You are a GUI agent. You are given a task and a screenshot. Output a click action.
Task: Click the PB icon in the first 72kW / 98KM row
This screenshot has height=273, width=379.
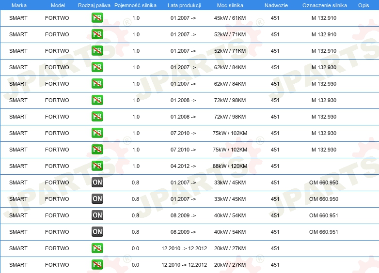pyautogui.click(x=97, y=100)
